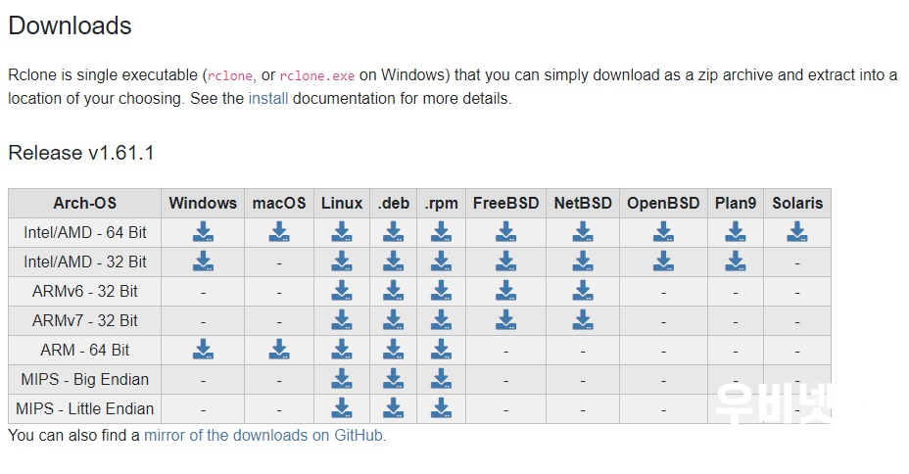Download FreeBSD Intel/AMD 64 Bit build
Screen dimensions: 909x474
pos(506,232)
